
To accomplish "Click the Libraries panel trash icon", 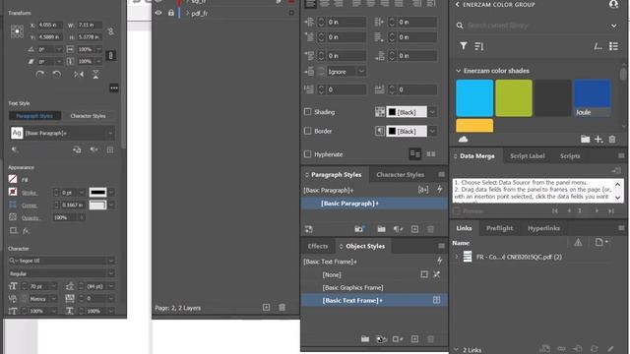I will tap(612, 140).
